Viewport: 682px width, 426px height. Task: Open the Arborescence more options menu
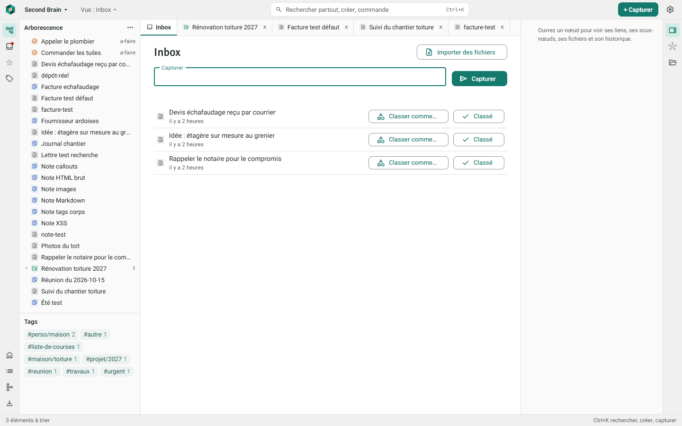coord(130,27)
